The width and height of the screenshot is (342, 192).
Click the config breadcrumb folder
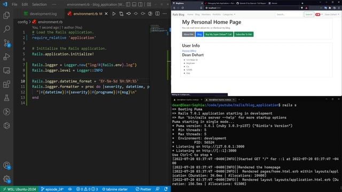point(22,22)
